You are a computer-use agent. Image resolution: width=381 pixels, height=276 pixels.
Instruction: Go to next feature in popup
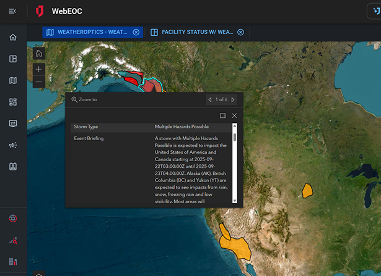(234, 99)
